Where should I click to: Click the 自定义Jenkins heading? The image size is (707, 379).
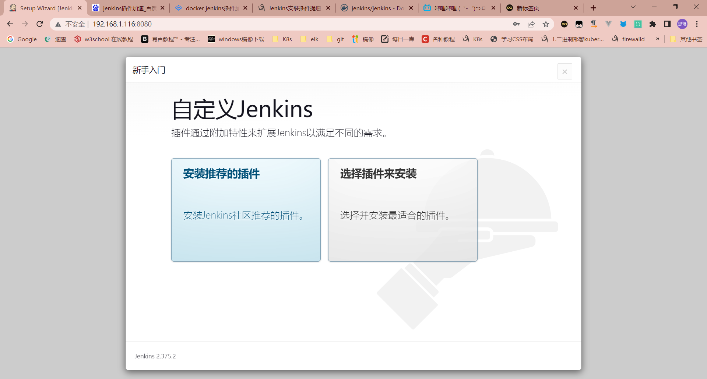point(242,109)
